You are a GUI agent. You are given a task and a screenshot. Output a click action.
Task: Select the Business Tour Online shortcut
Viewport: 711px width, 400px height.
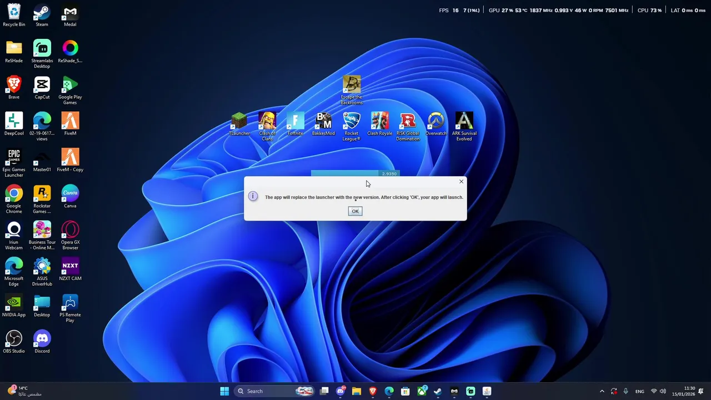click(42, 236)
